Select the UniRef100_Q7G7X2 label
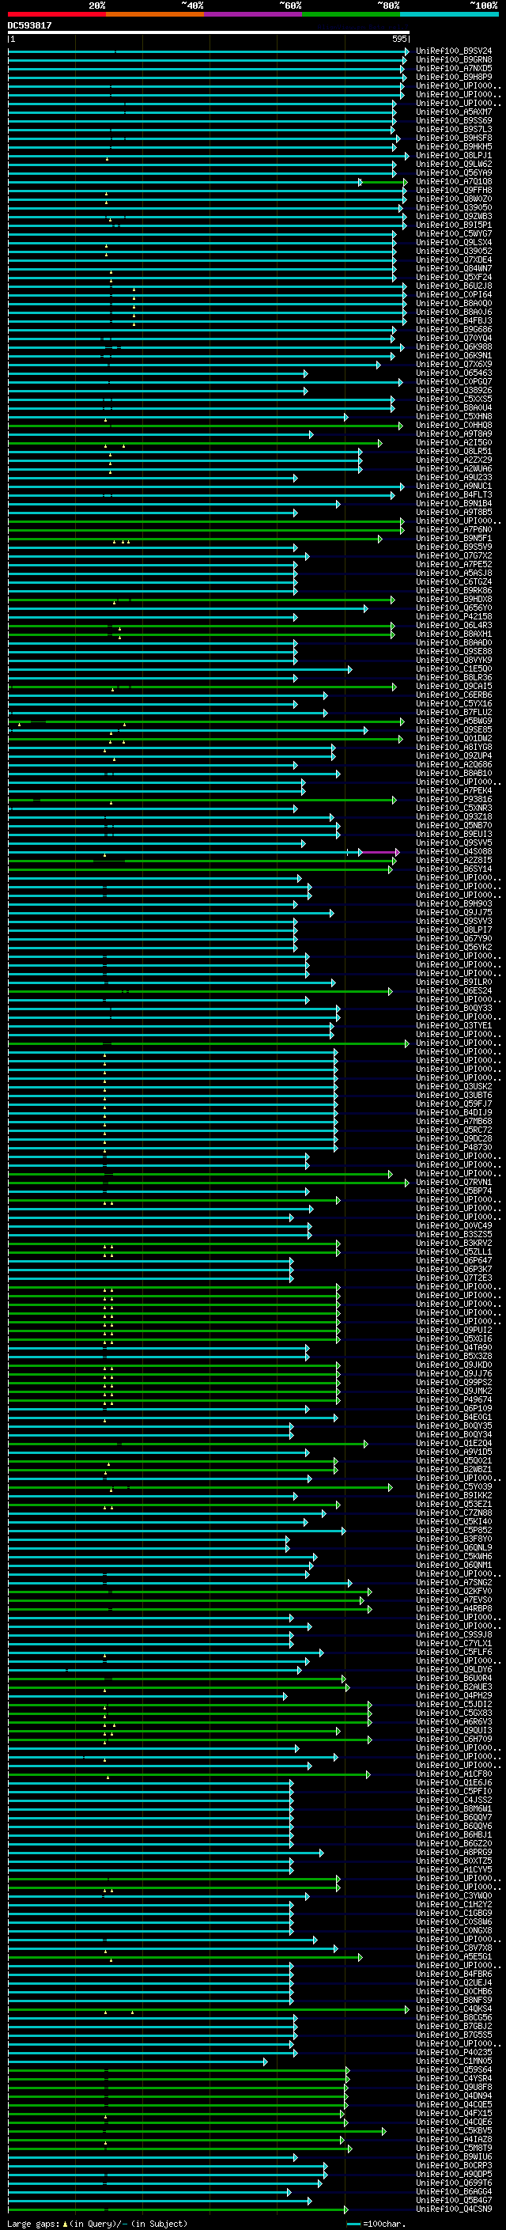506x2230 pixels. point(454,557)
